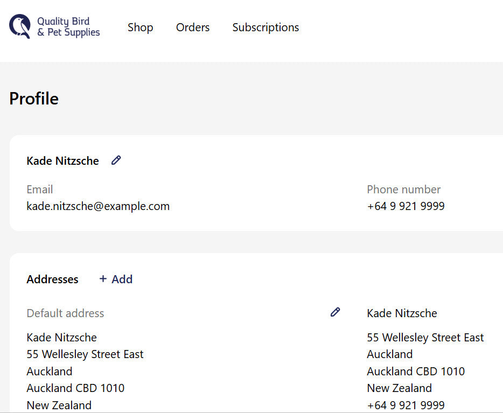Click the Profile page heading
This screenshot has height=413, width=503.
pyautogui.click(x=34, y=99)
